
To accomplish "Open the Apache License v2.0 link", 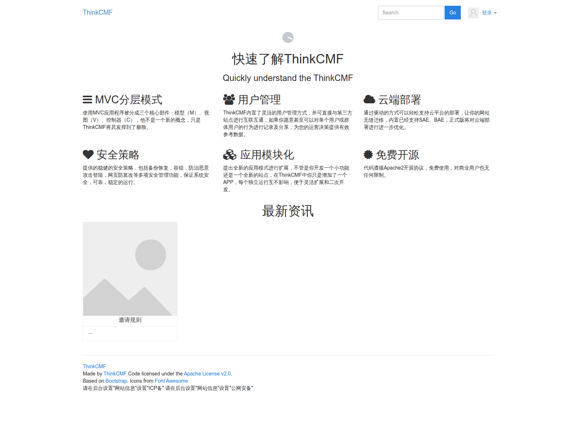I will tap(207, 374).
